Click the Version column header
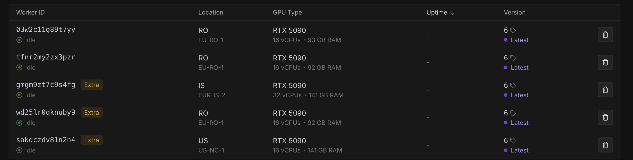 tap(514, 13)
